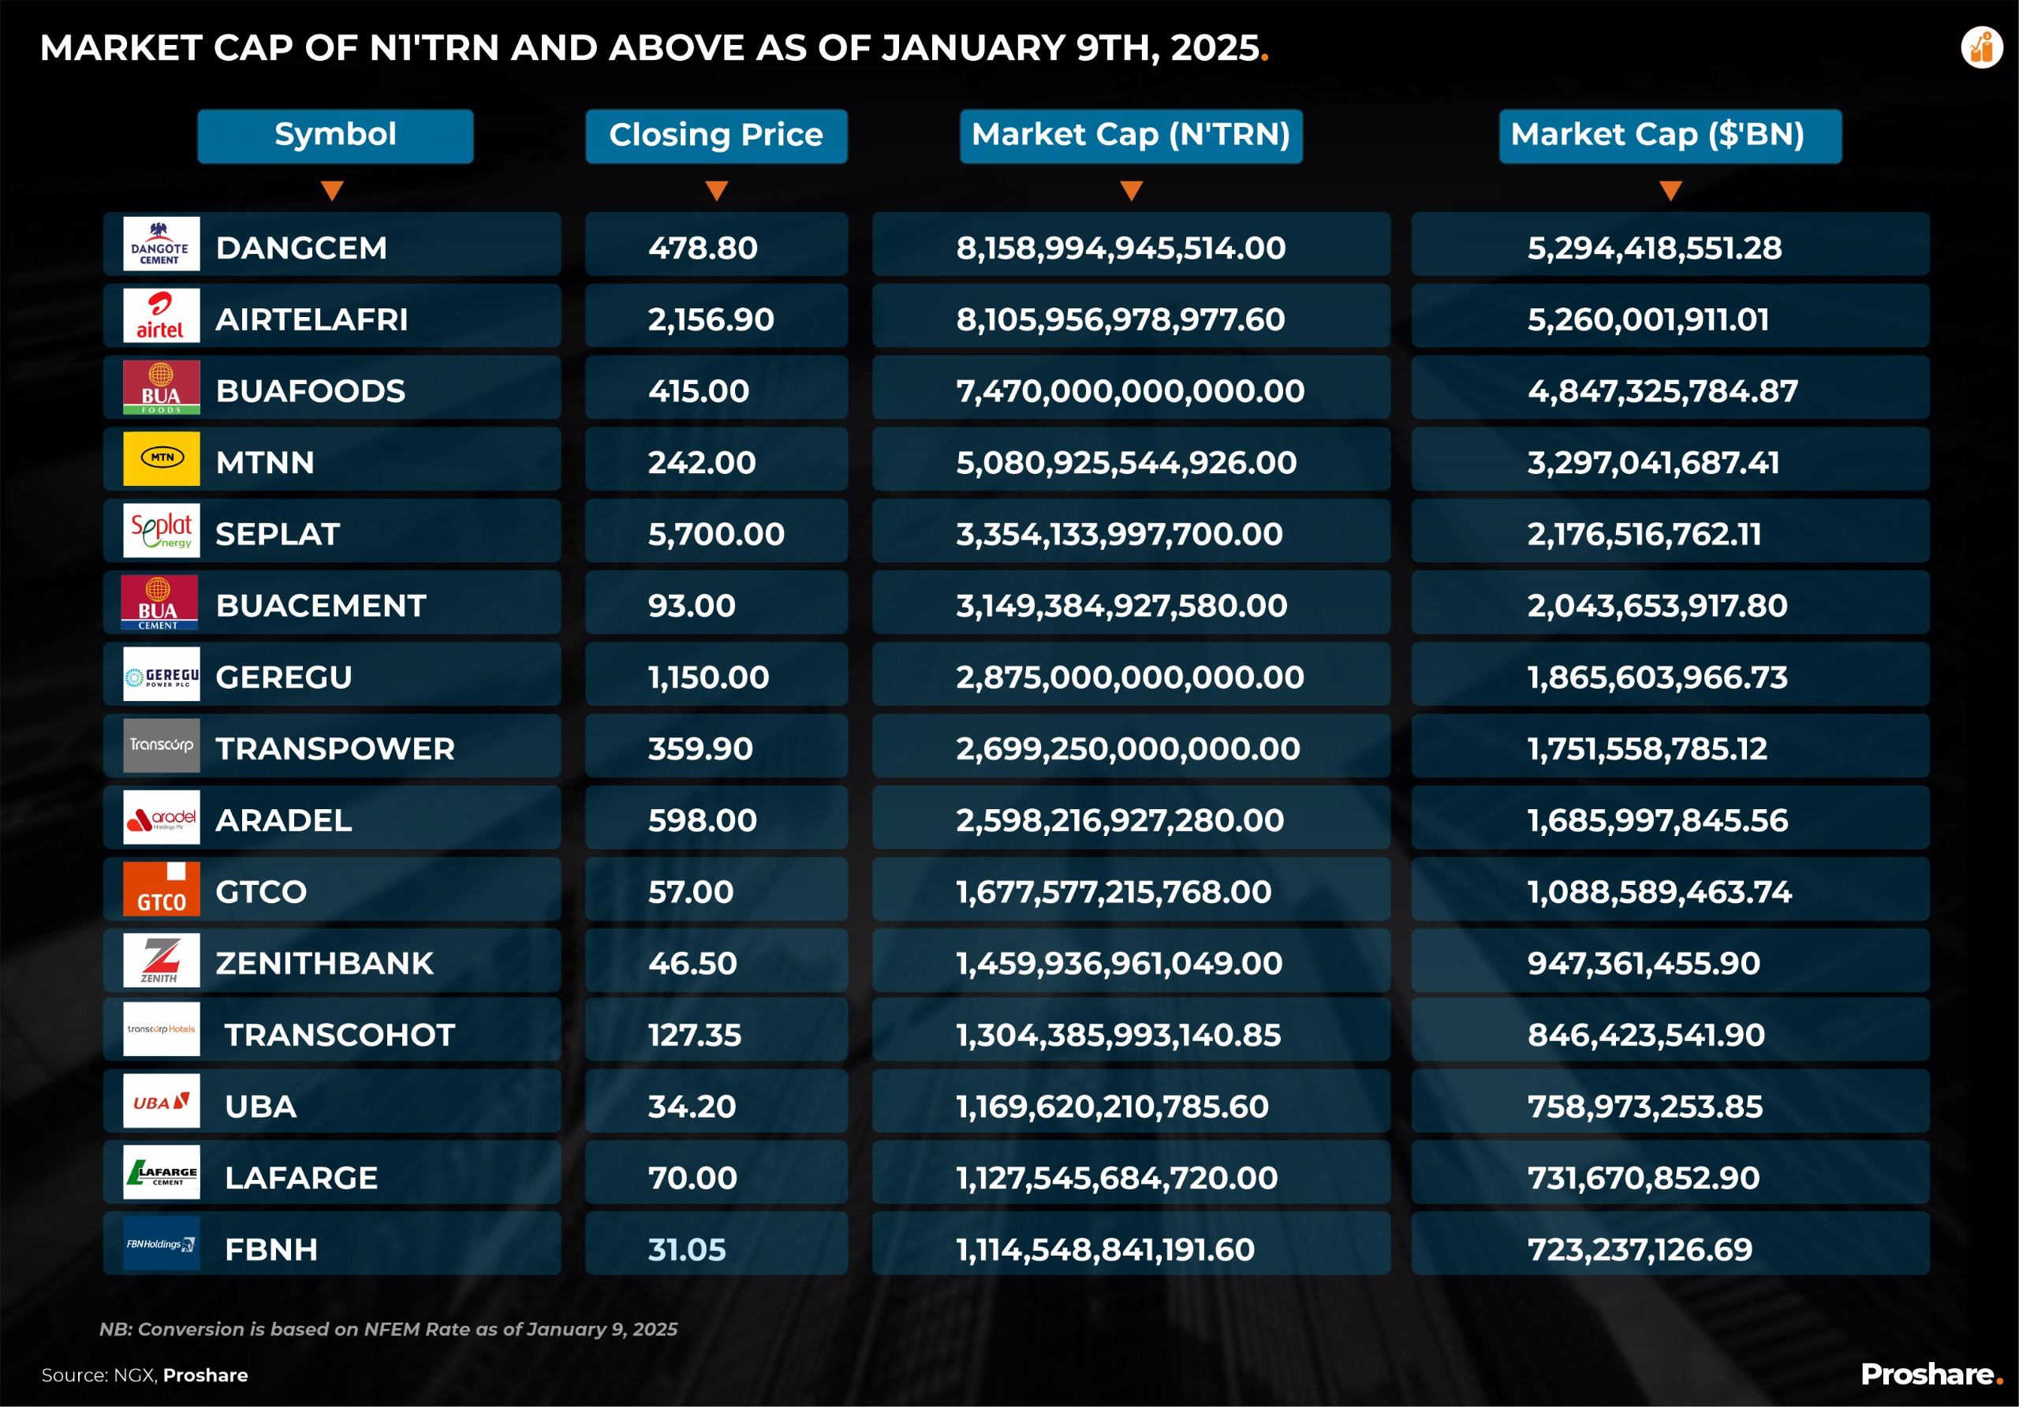2019x1407 pixels.
Task: Select the Symbol column header
Action: [x=335, y=136]
